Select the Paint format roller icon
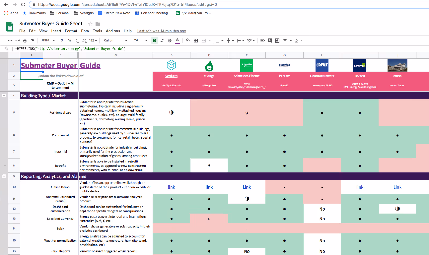This screenshot has width=429, height=255. [32, 40]
